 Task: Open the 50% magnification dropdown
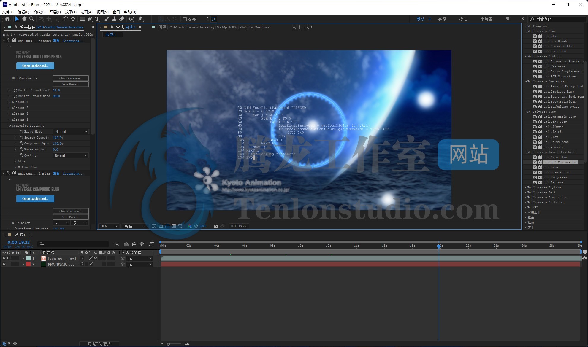[109, 226]
